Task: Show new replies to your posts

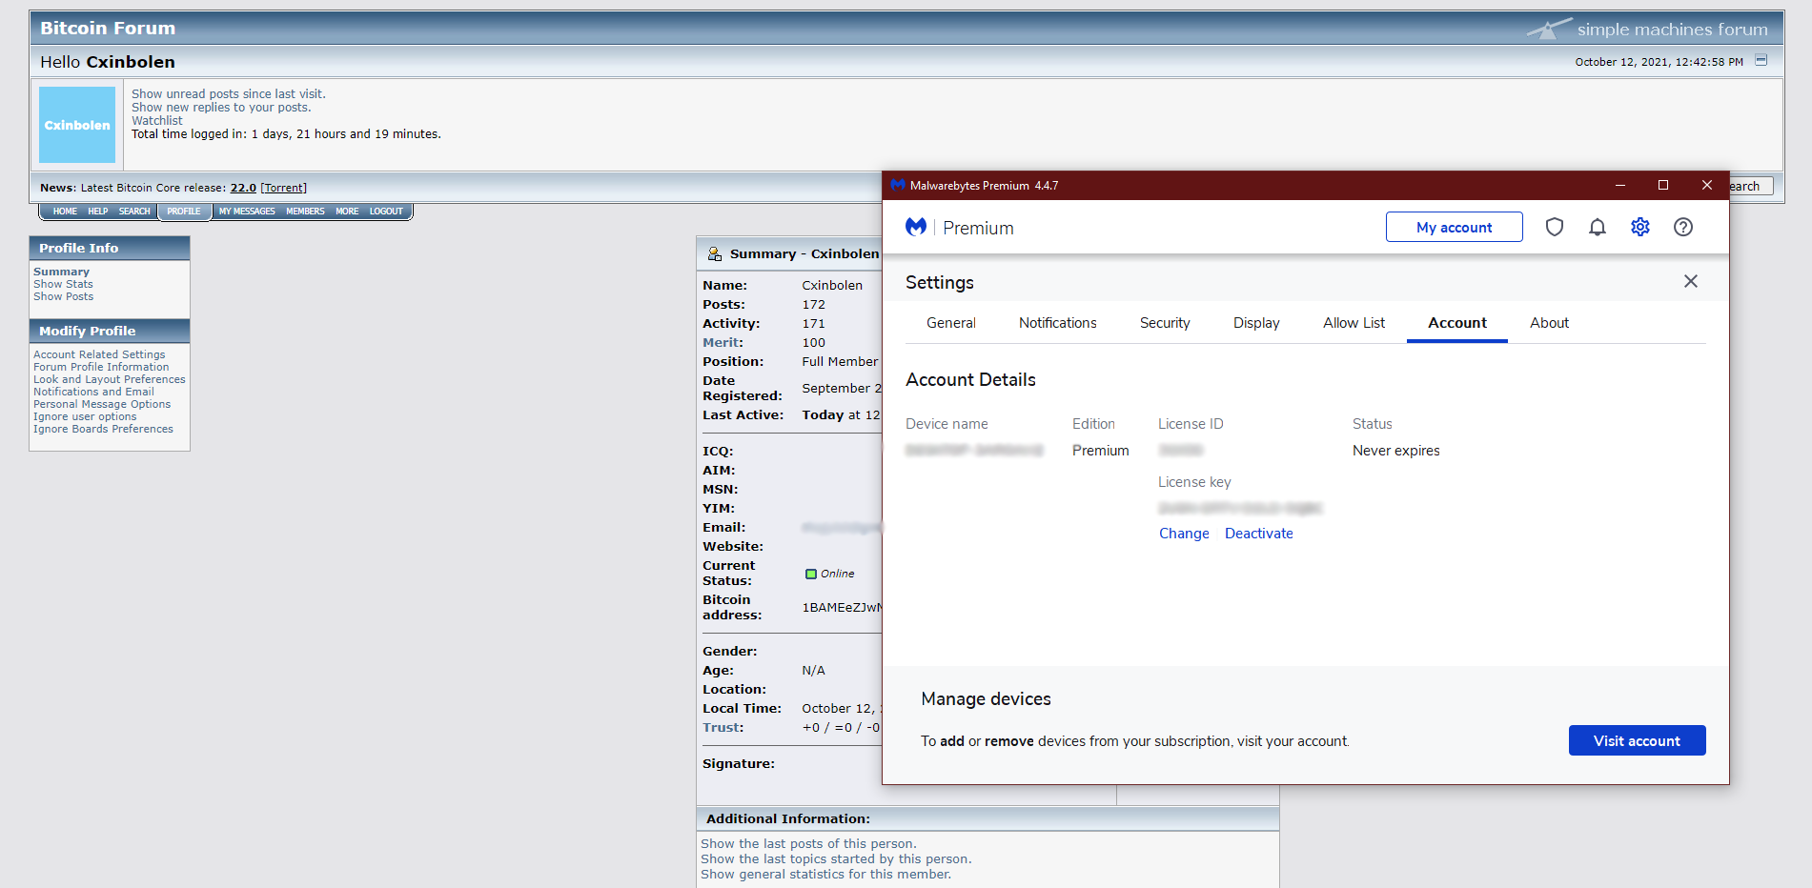Action: click(x=221, y=107)
